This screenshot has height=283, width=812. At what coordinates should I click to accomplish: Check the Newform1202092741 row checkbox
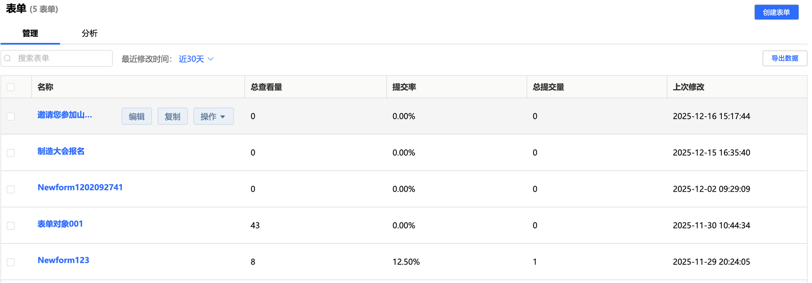click(x=11, y=189)
